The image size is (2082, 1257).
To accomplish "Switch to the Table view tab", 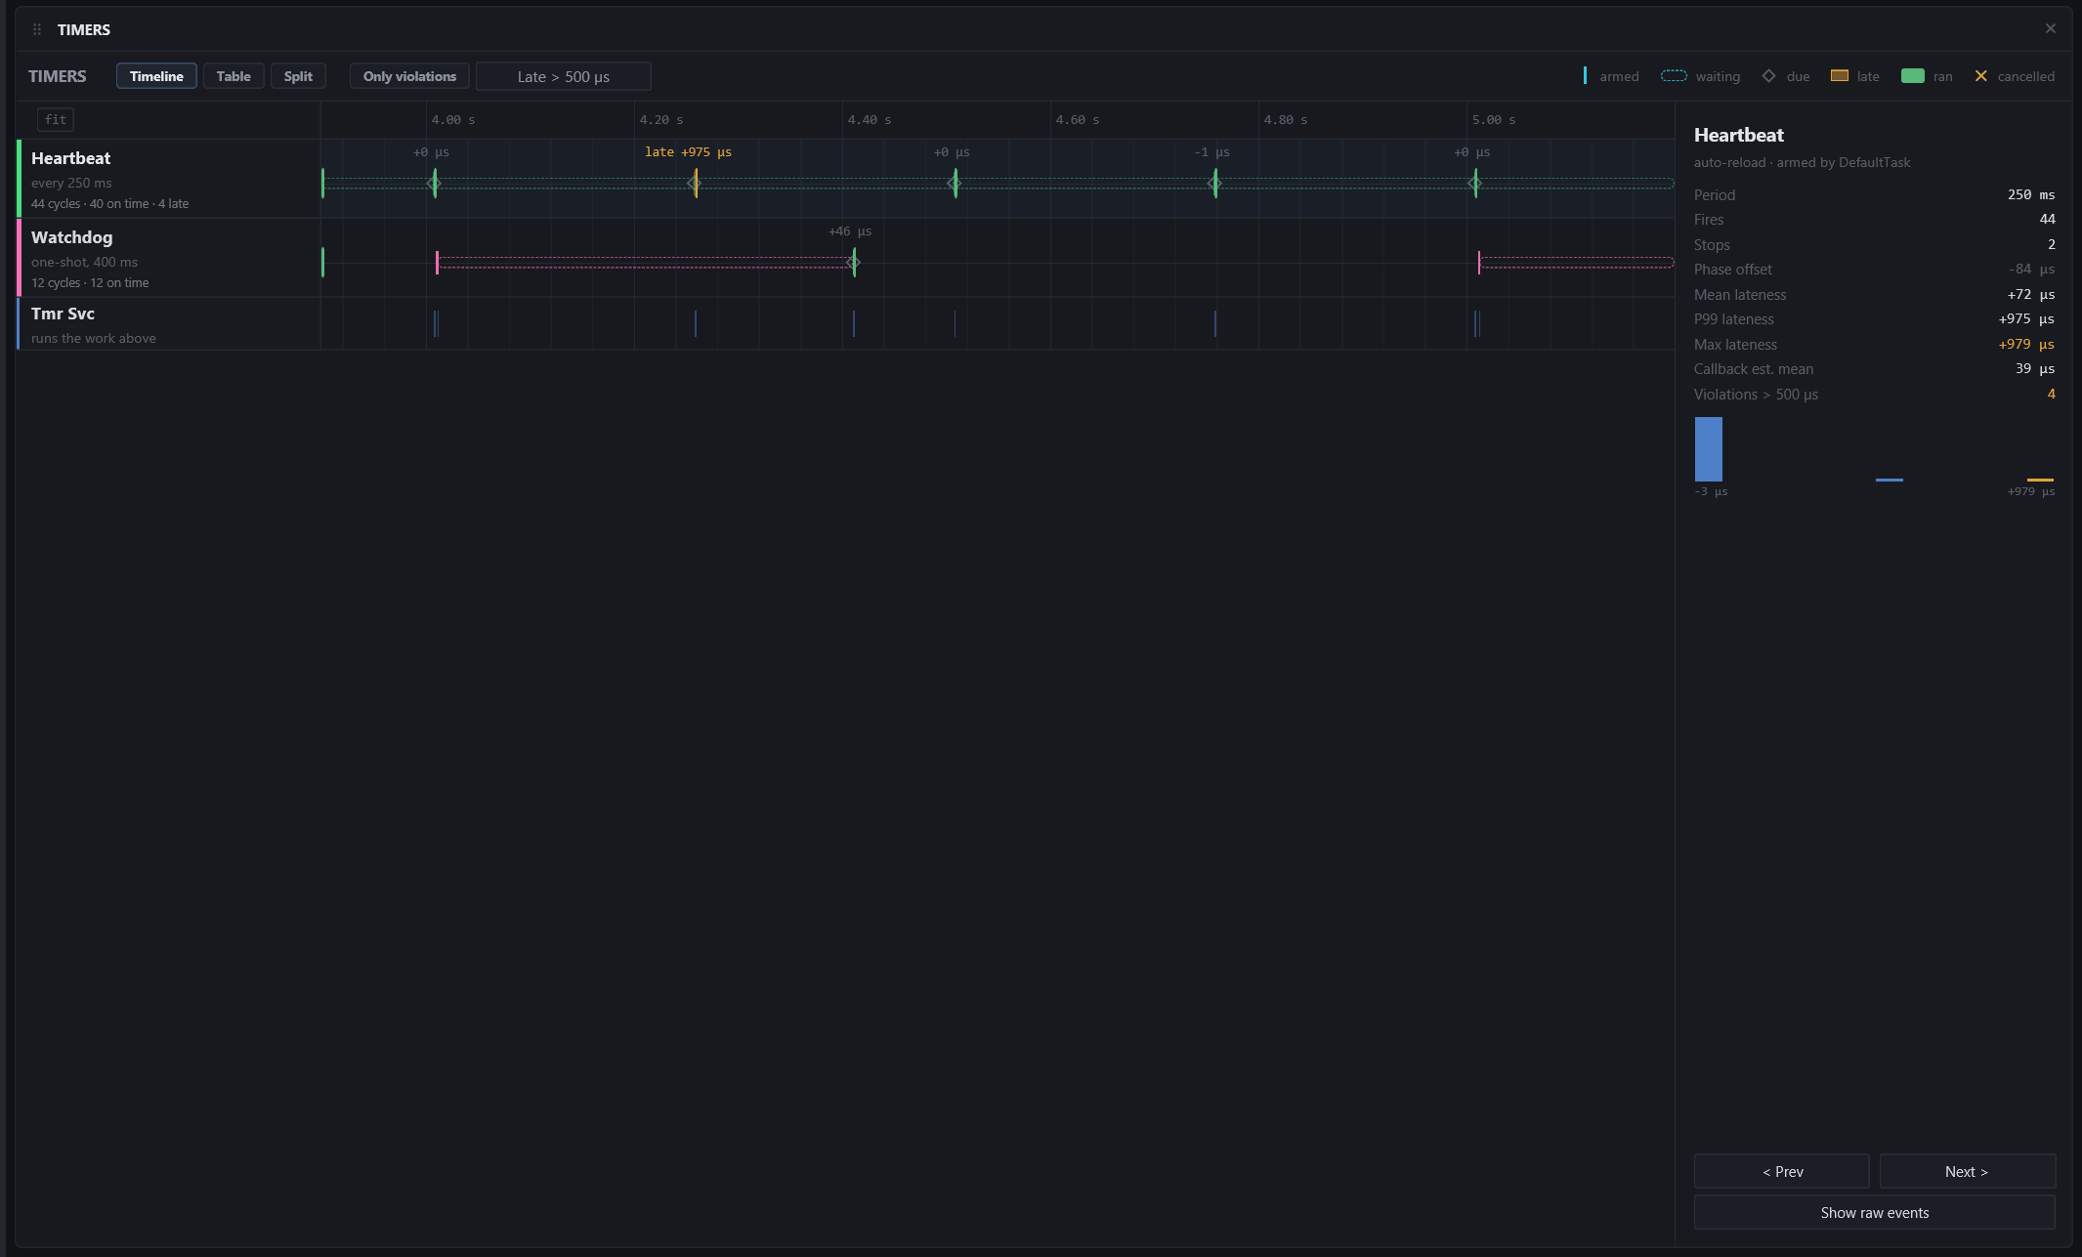I will point(234,76).
